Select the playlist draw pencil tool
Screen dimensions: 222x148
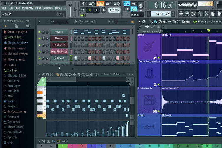pyautogui.click(x=151, y=22)
